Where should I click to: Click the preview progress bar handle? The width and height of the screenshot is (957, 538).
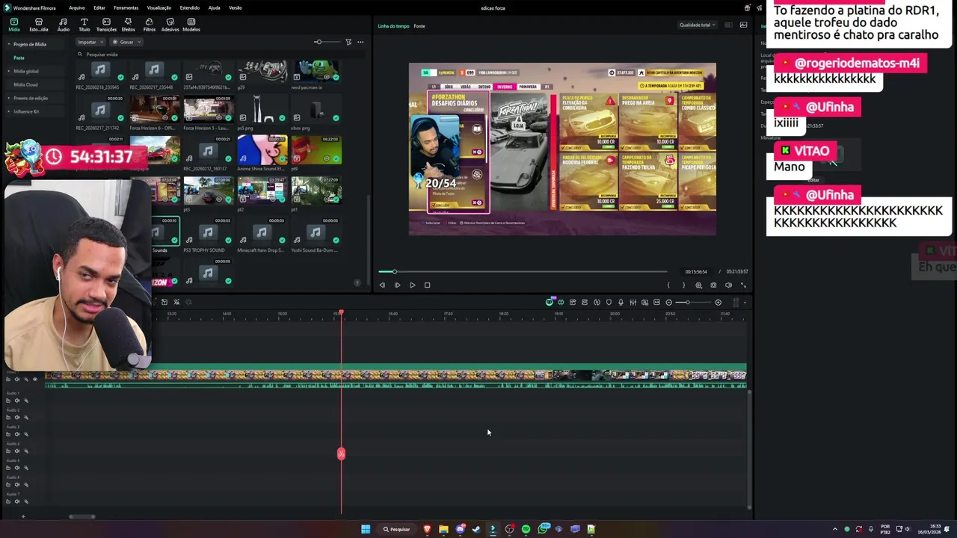tap(394, 271)
